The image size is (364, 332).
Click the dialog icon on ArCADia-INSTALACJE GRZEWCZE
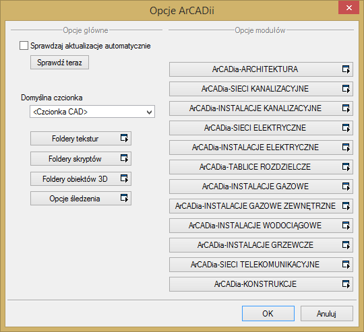coord(346,245)
